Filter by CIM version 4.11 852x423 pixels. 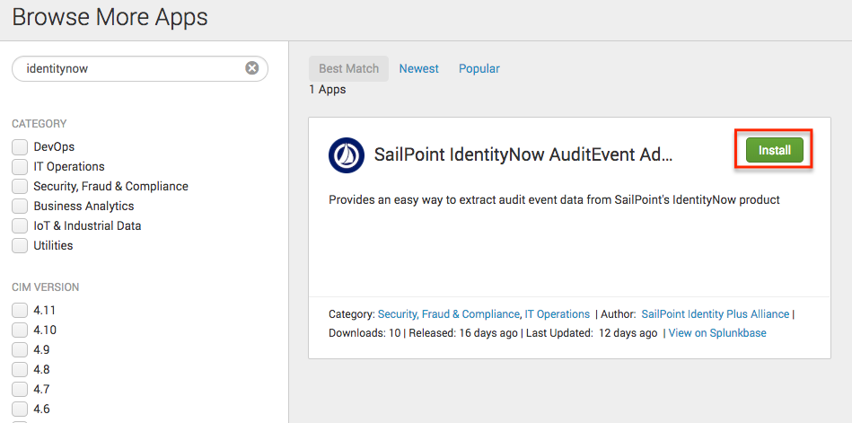(20, 310)
